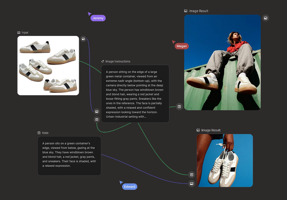This screenshot has height=200, width=287.
Task: Open the sneakers Input image thumbnail
Action: [48, 66]
